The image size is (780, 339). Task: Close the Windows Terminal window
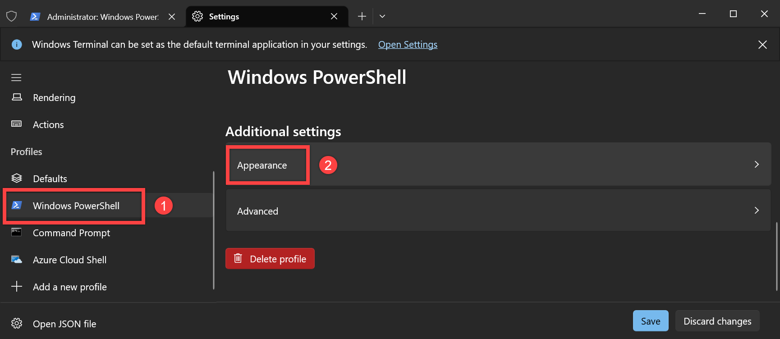(764, 14)
